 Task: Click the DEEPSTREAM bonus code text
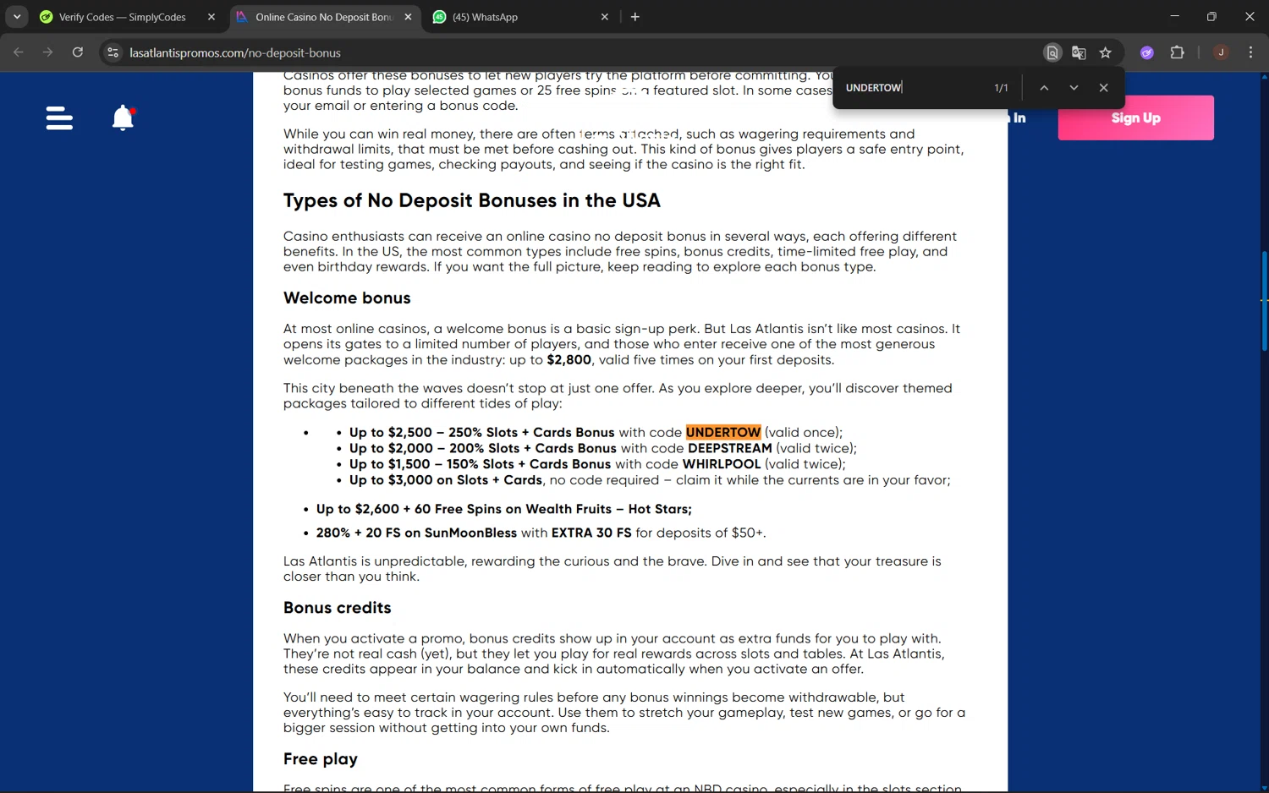point(730,448)
